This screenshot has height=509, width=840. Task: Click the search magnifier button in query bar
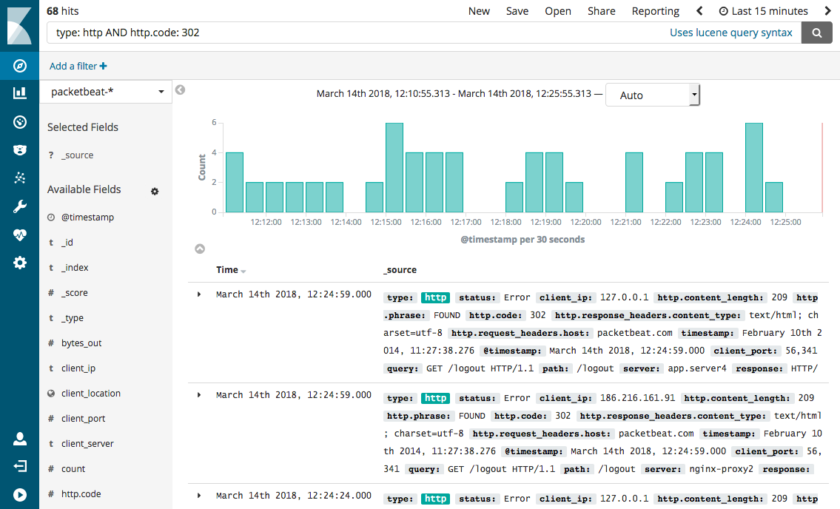coord(816,32)
